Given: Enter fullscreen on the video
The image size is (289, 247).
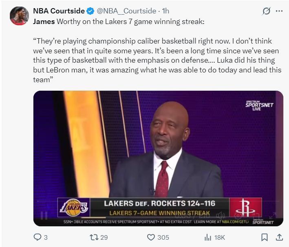Looking at the screenshot, I should (x=272, y=215).
